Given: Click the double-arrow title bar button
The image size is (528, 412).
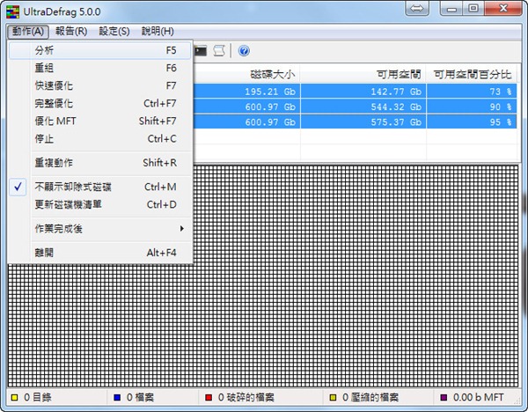Looking at the screenshot, I should (417, 8).
